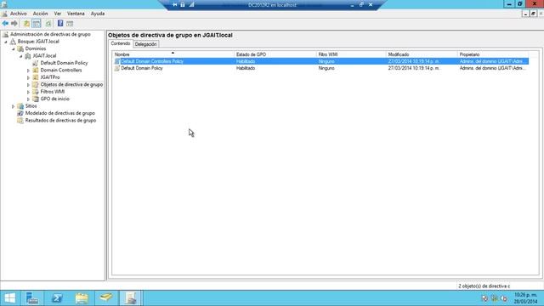This screenshot has width=544, height=306.
Task: Select Modelado de directivas de grupo
Action: pyautogui.click(x=60, y=113)
